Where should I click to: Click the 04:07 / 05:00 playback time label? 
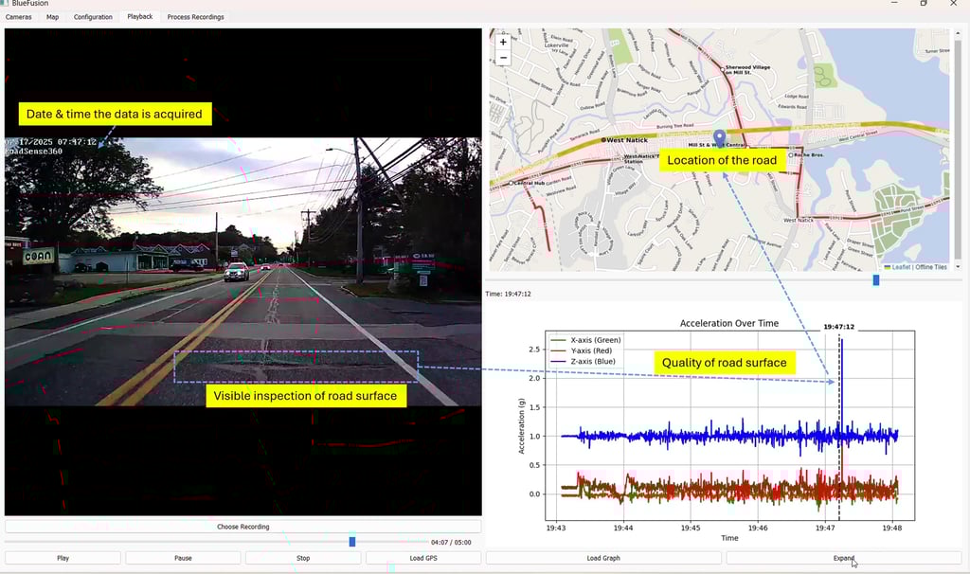(x=451, y=543)
